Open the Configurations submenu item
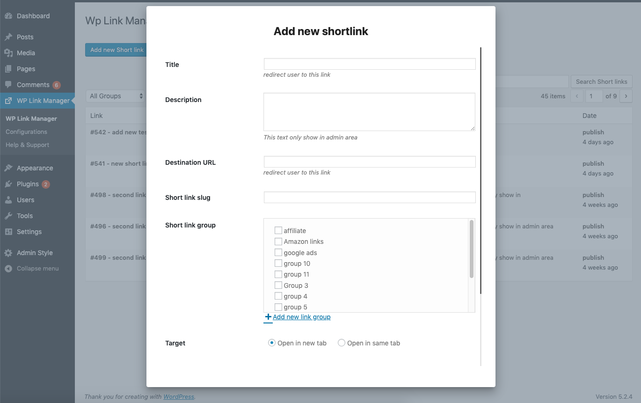641x403 pixels. click(x=26, y=132)
